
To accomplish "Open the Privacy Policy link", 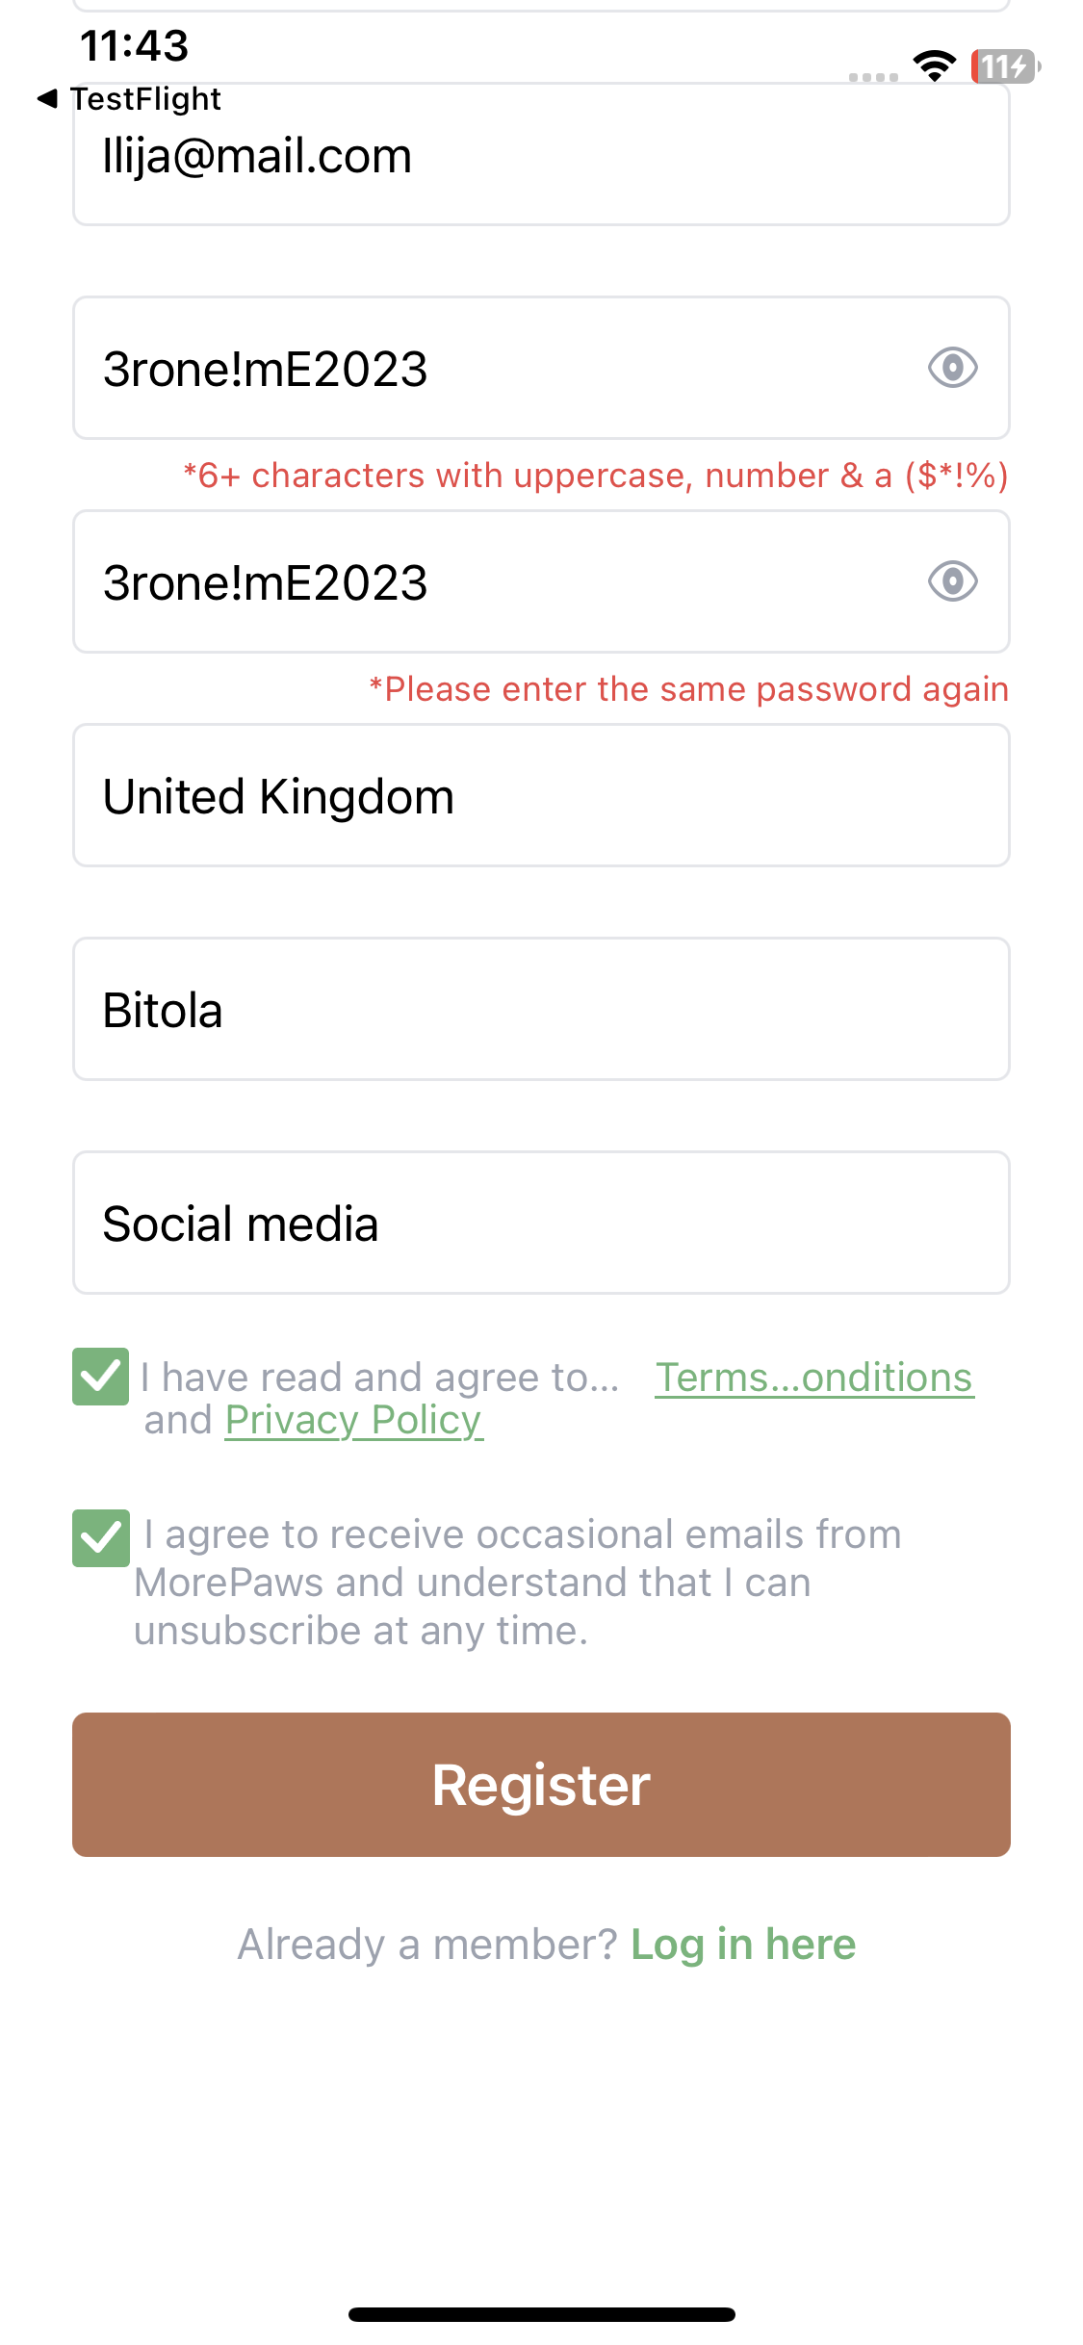I will click(353, 1421).
